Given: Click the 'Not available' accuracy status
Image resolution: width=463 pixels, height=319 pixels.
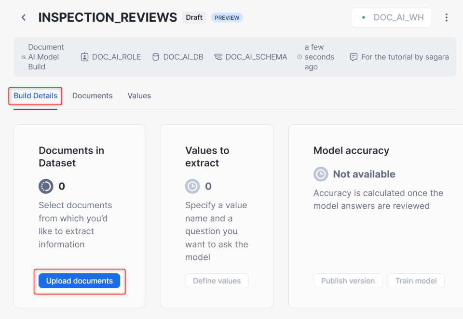Looking at the screenshot, I should click(x=364, y=174).
